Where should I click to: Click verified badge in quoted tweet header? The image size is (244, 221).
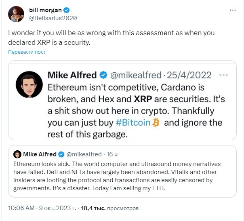click(61, 154)
